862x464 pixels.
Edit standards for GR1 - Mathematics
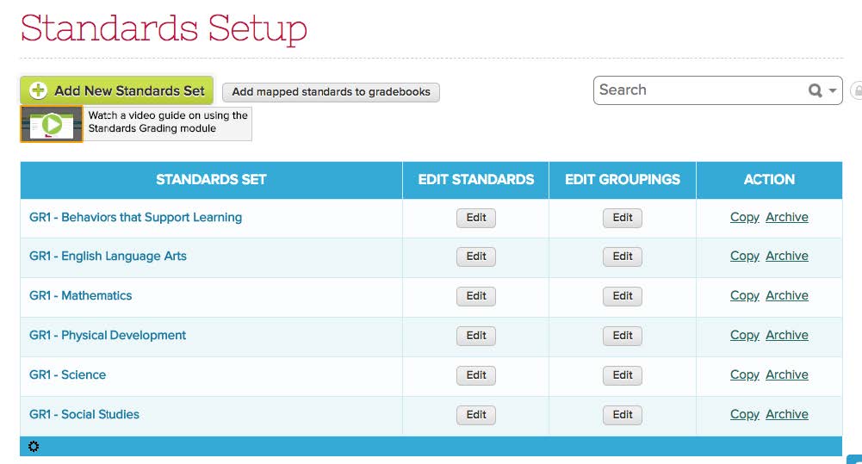[476, 296]
